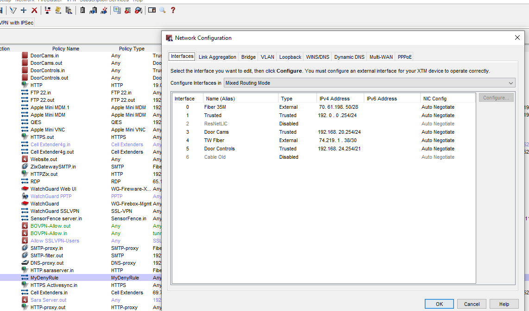Click the yellow note toolbar icon
The width and height of the screenshot is (529, 311).
(x=58, y=10)
